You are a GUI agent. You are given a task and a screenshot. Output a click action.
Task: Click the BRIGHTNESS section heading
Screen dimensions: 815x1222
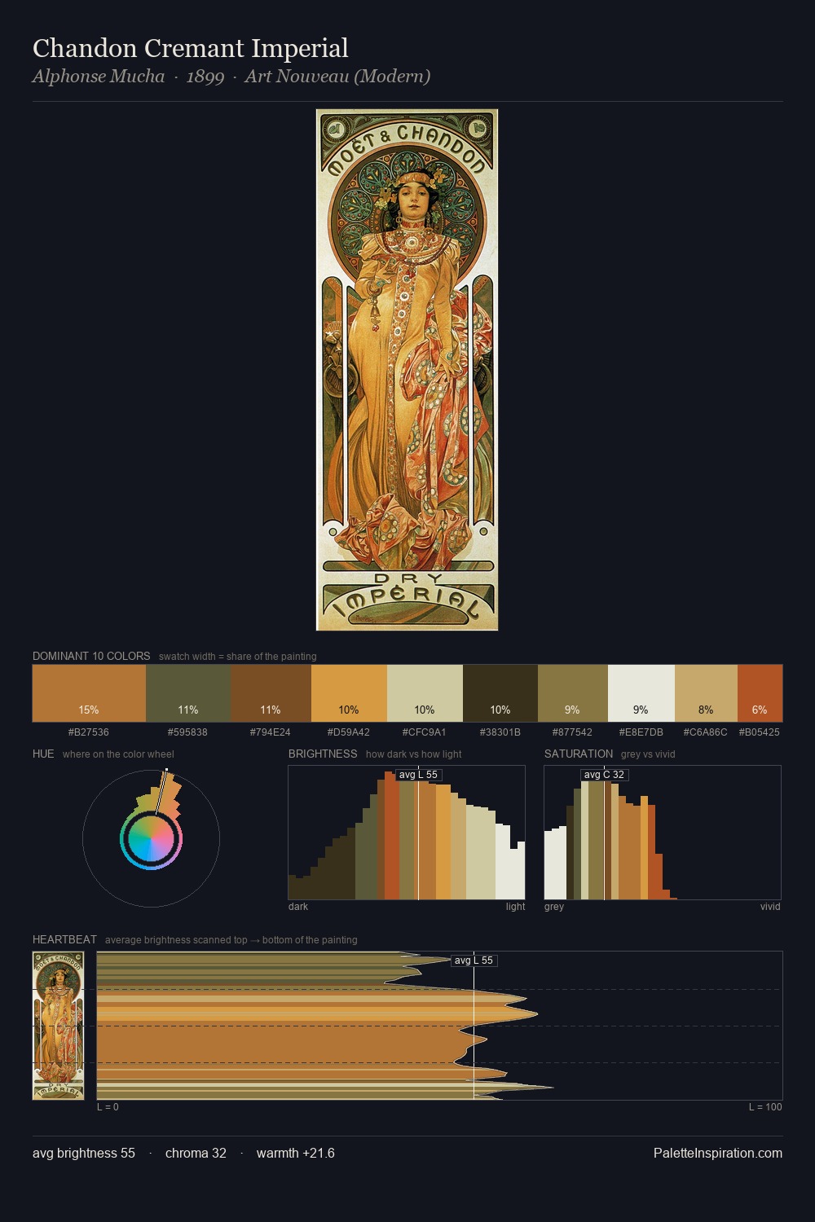[323, 754]
